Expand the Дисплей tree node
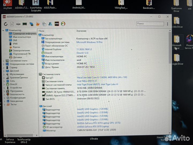Viewport: 193px width, 145px height. point(4,71)
